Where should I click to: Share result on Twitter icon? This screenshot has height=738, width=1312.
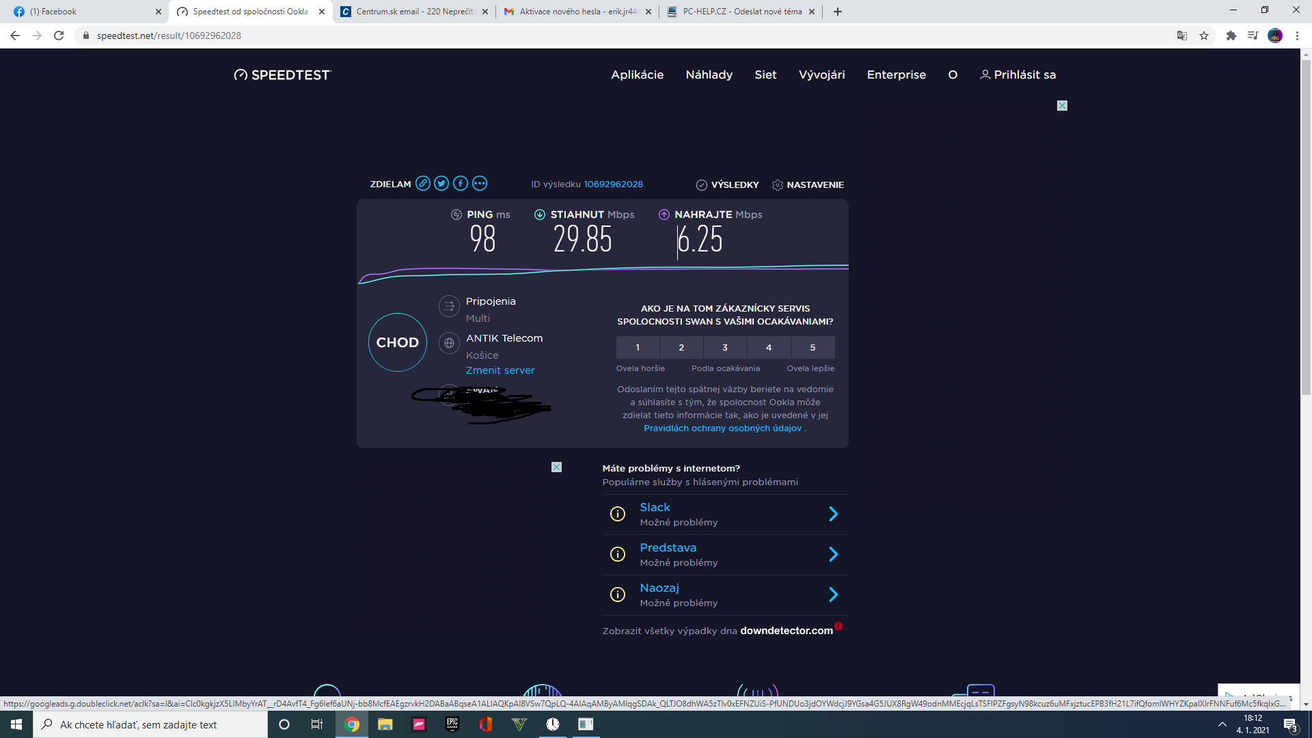441,183
